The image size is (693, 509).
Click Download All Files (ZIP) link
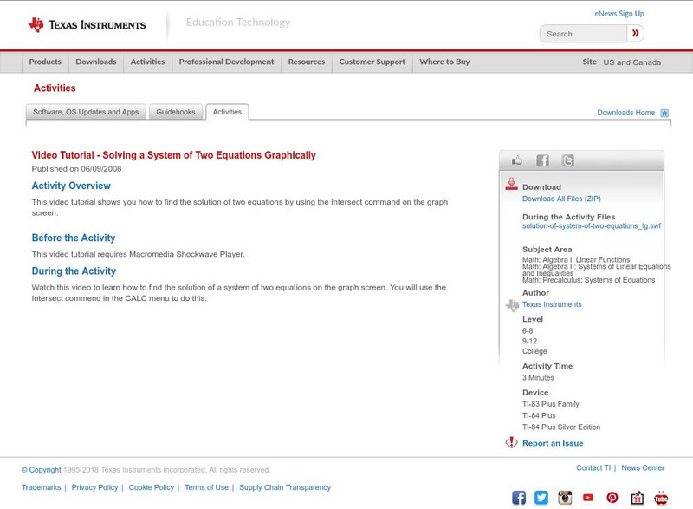[x=561, y=199]
